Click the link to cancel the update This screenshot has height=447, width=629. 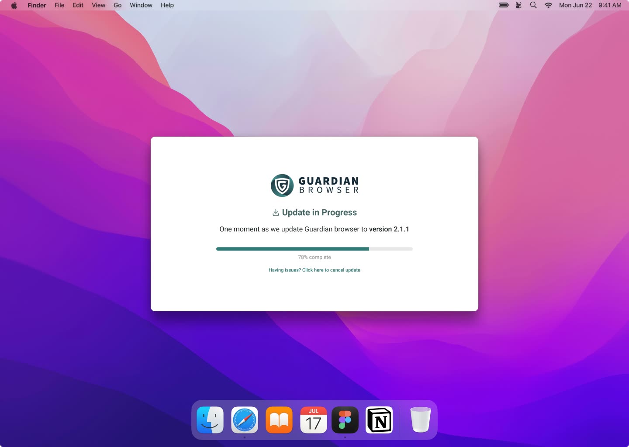point(314,270)
